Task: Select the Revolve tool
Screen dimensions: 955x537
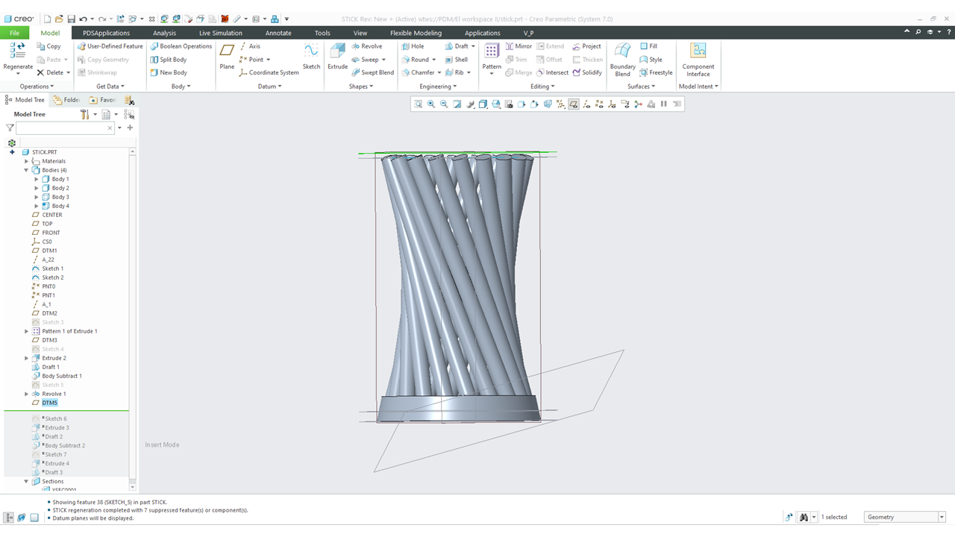Action: click(x=366, y=46)
